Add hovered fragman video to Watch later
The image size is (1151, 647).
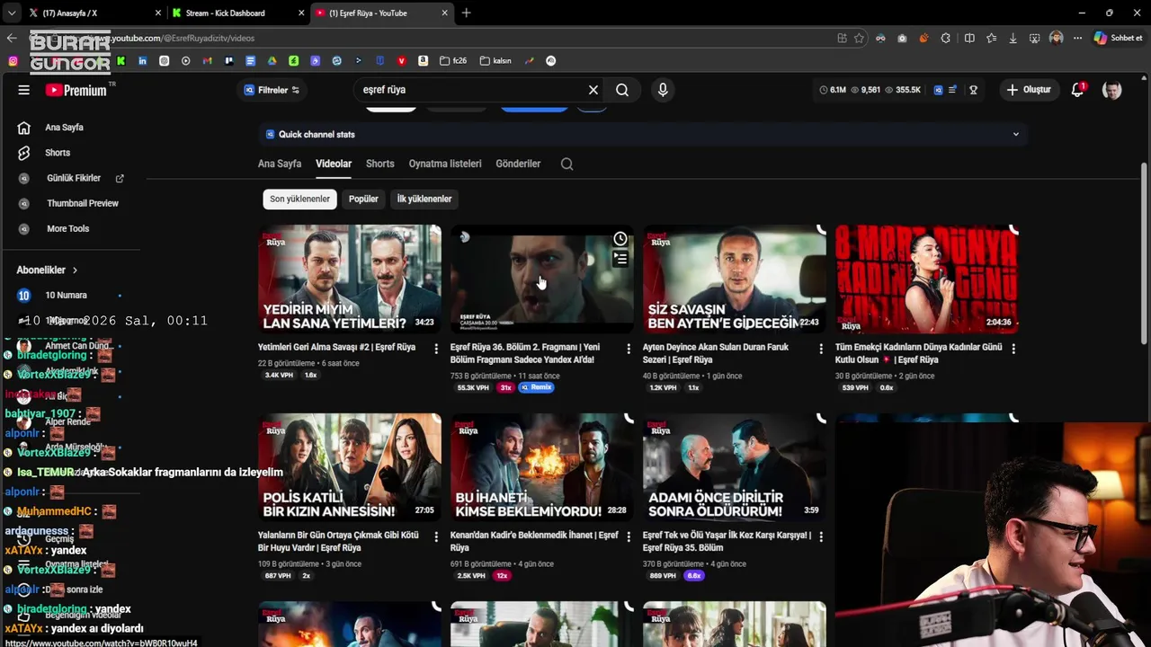click(x=620, y=238)
